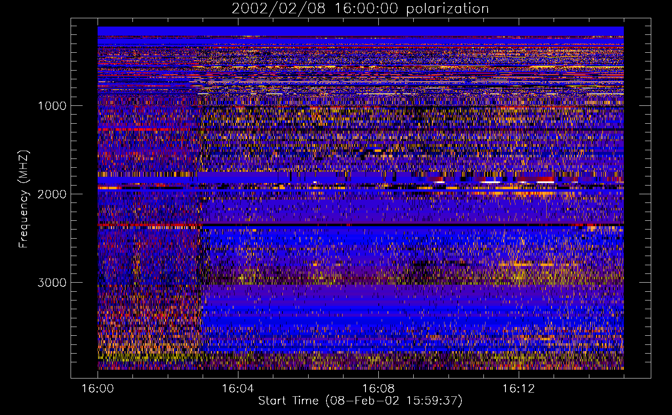The image size is (672, 415).
Task: Select the 2000 frequency tick label
Action: tap(52, 194)
